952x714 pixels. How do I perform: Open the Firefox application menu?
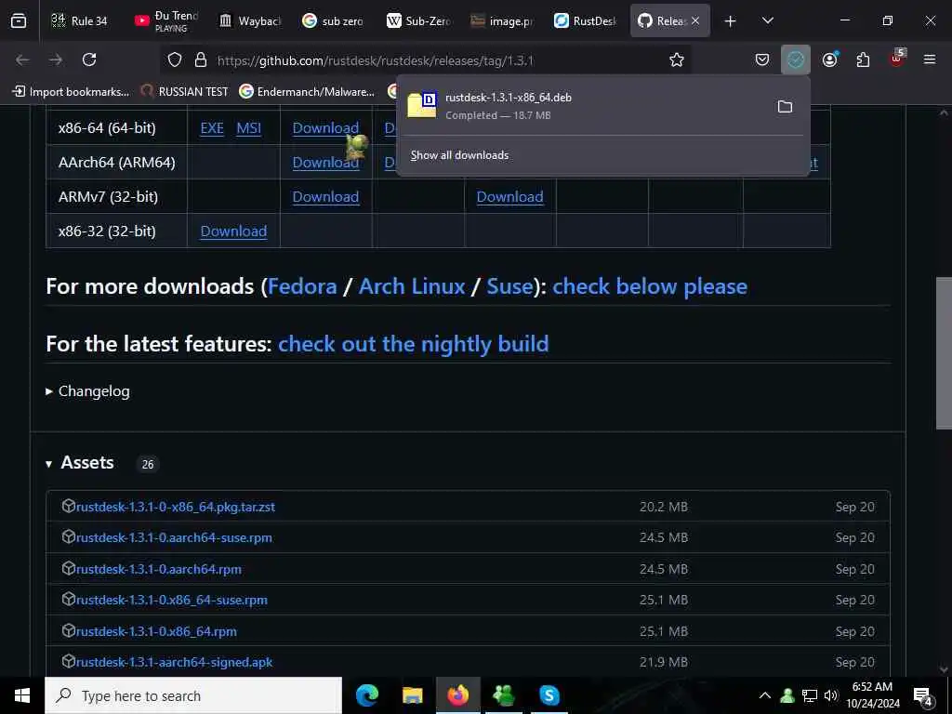coord(930,59)
